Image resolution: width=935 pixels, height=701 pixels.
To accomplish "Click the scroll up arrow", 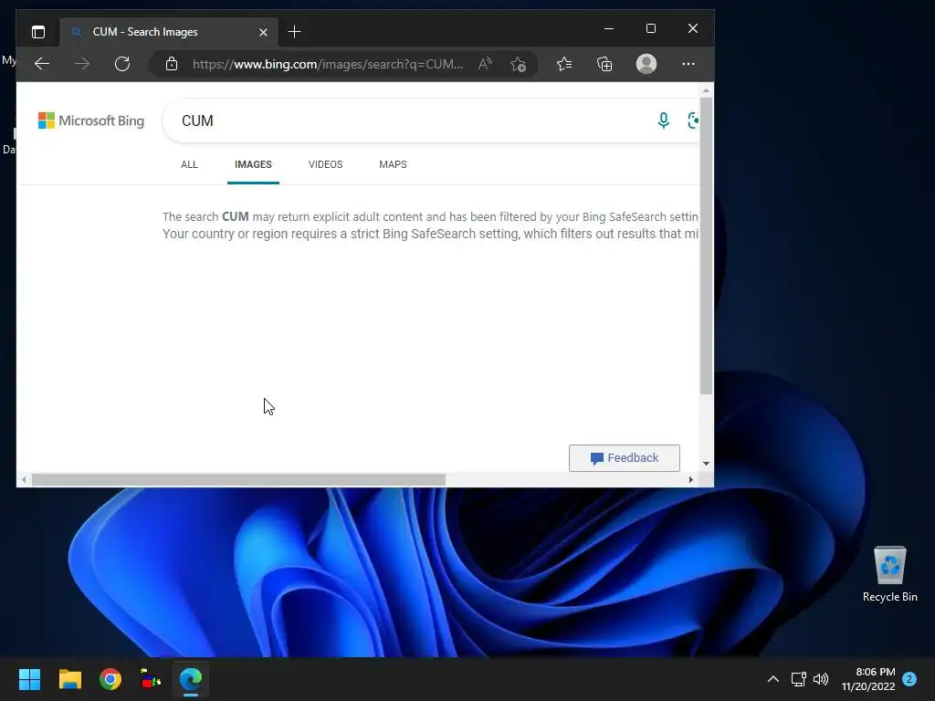I will tap(706, 90).
